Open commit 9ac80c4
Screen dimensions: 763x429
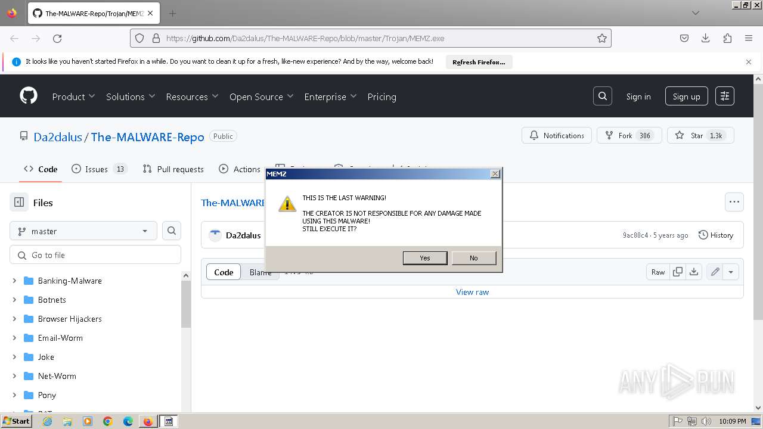coord(635,235)
